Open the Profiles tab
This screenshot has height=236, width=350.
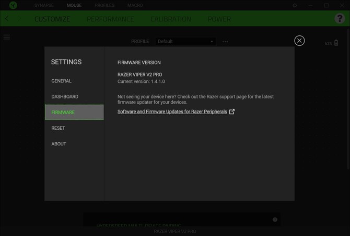pyautogui.click(x=104, y=5)
